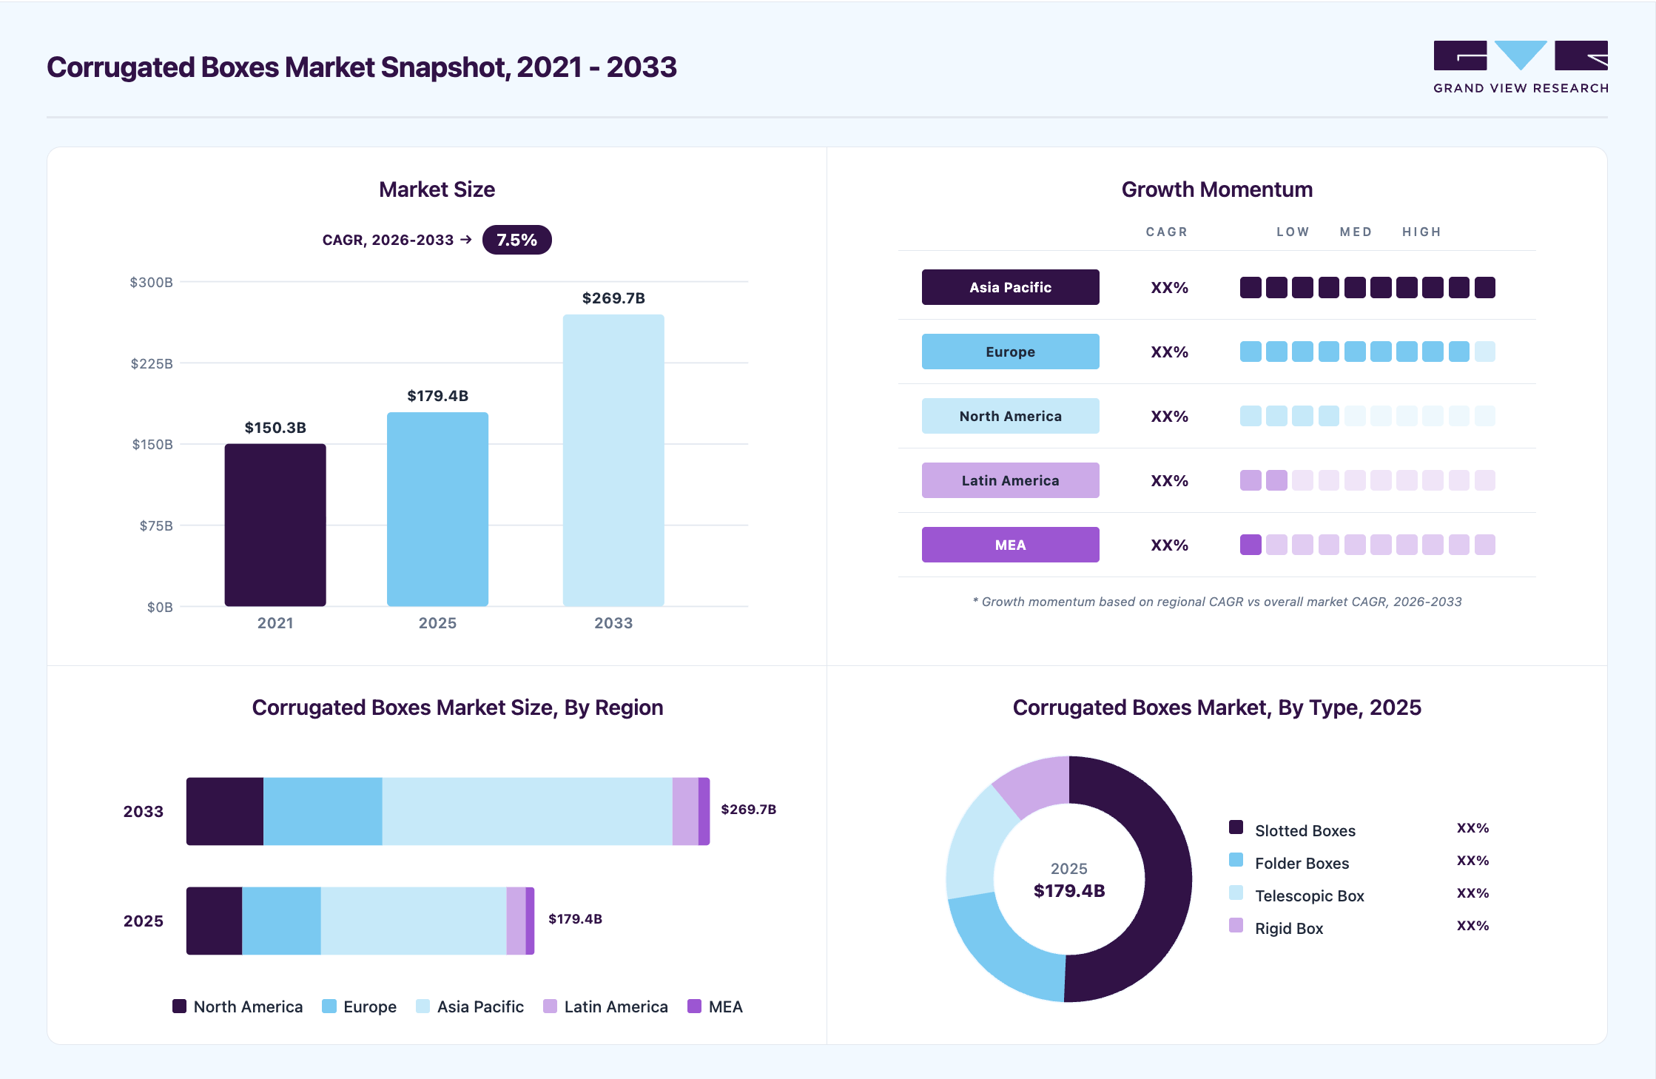Image resolution: width=1656 pixels, height=1079 pixels.
Task: Click the Market Size panel title
Action: coord(437,189)
